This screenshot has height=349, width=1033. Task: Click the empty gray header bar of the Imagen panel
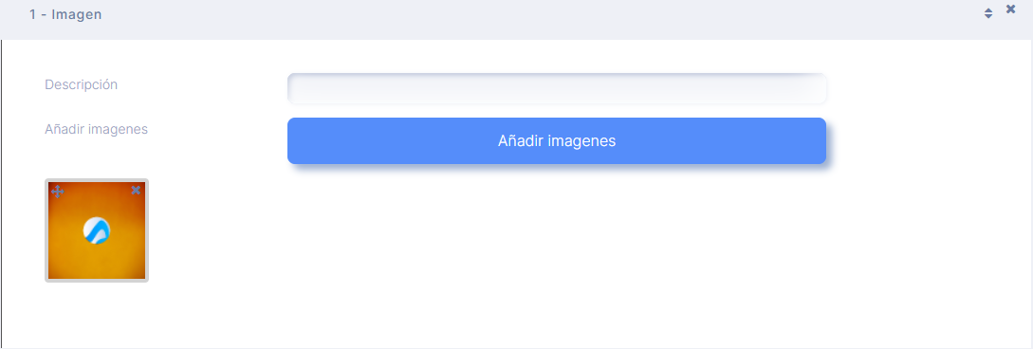pos(527,18)
